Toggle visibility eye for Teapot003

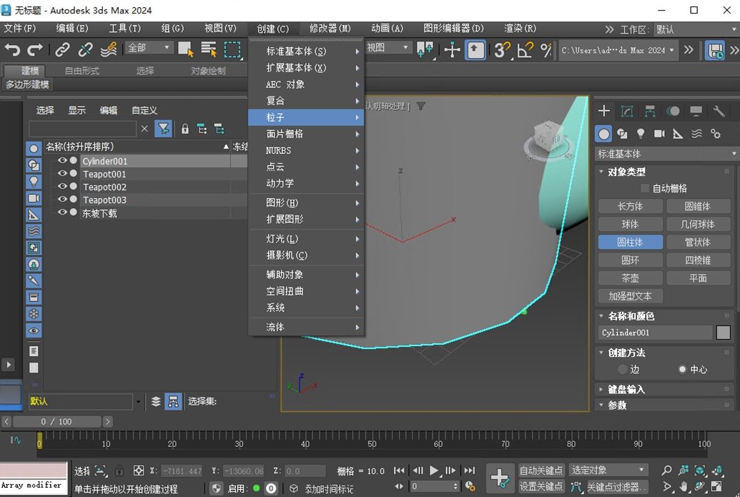tap(61, 200)
